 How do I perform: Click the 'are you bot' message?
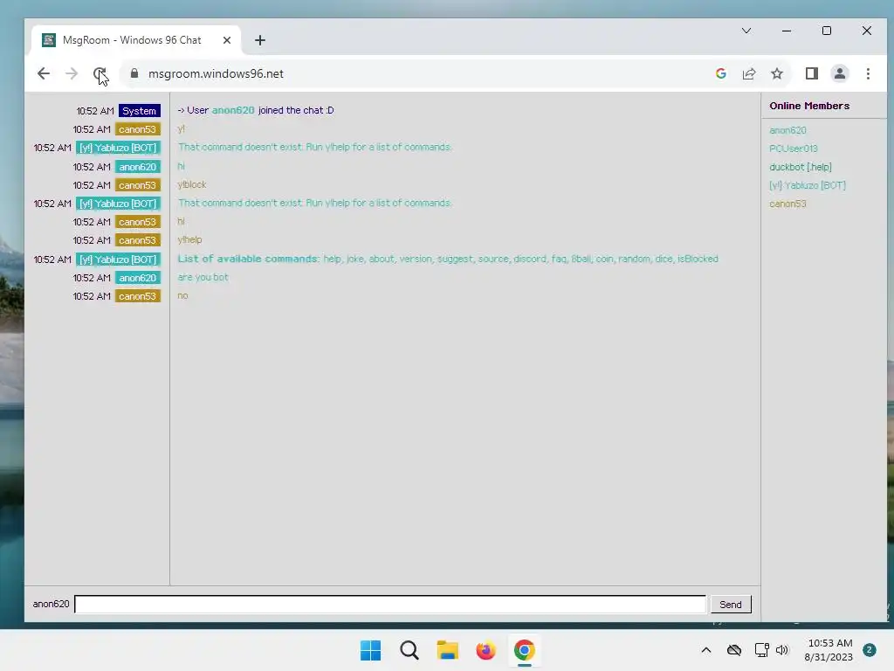203,277
